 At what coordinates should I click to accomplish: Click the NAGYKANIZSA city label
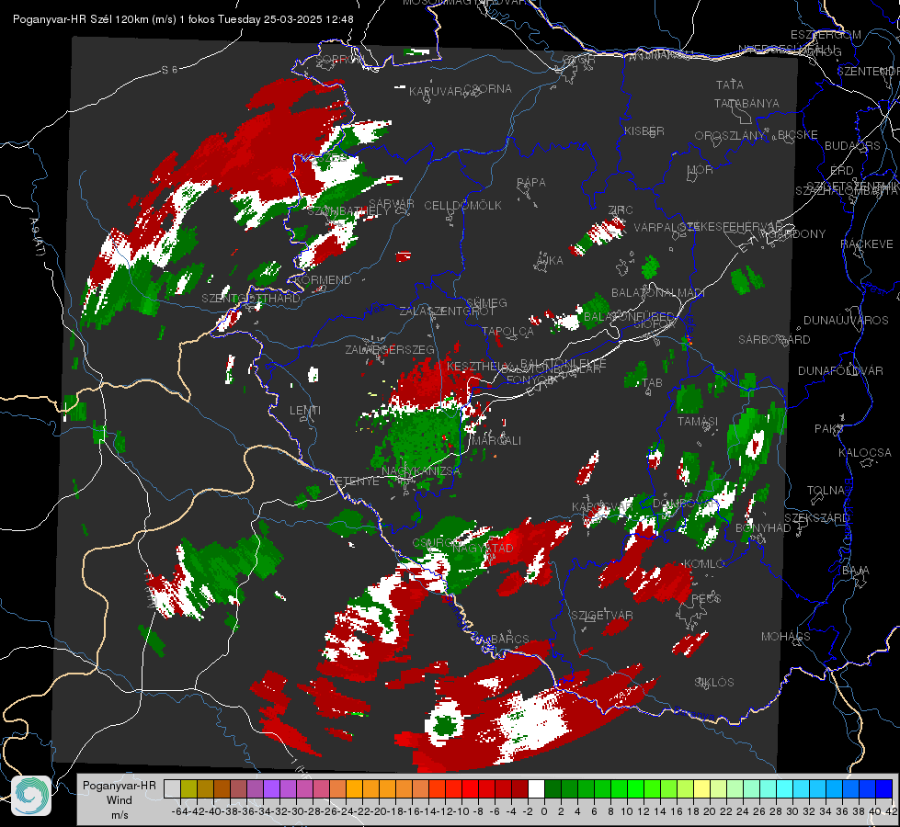click(421, 471)
